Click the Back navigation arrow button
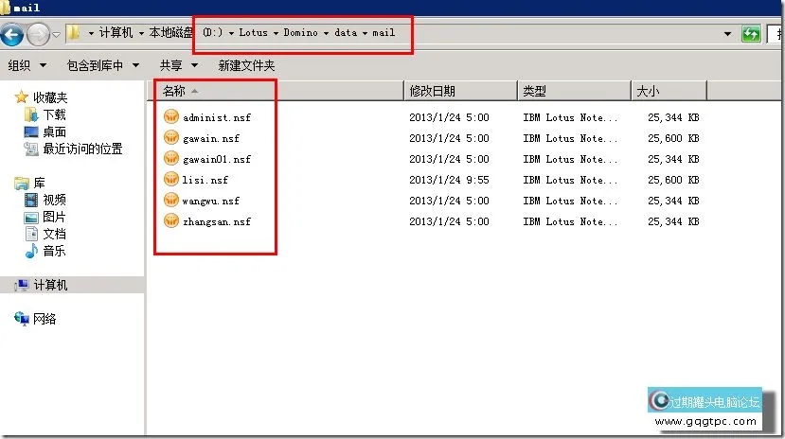Image resolution: width=785 pixels, height=439 pixels. pyautogui.click(x=12, y=34)
